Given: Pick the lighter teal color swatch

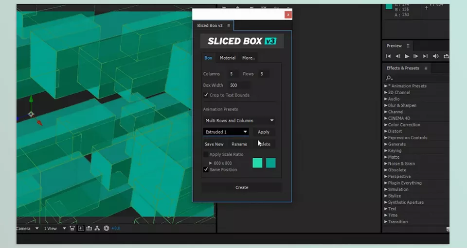Looking at the screenshot, I should [257, 163].
